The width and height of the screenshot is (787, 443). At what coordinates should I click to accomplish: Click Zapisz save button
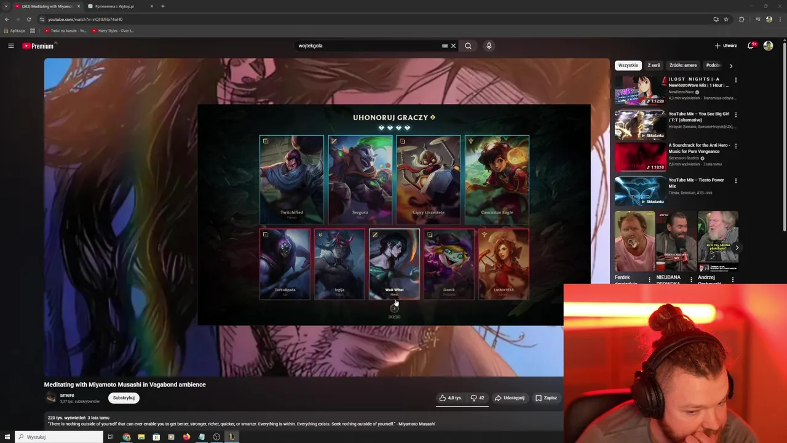click(546, 398)
